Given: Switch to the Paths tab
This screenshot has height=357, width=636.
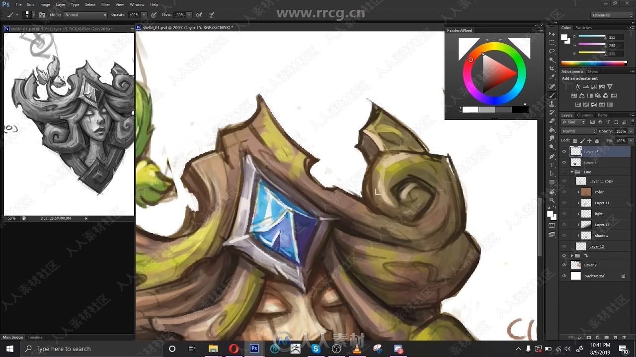Looking at the screenshot, I should coord(603,115).
